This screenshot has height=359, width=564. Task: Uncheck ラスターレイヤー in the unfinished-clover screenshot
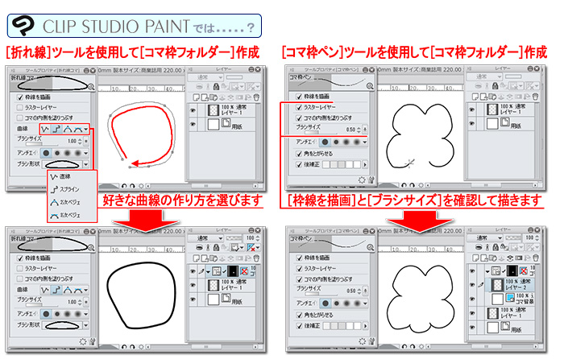299,107
